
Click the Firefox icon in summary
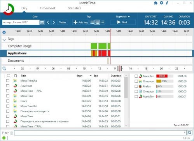click(140, 86)
